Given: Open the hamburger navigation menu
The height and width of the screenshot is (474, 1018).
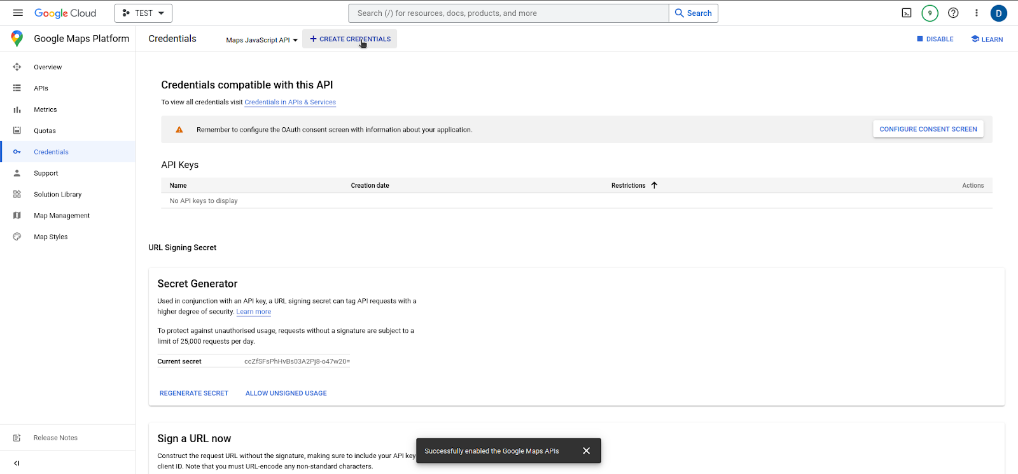Looking at the screenshot, I should click(18, 13).
